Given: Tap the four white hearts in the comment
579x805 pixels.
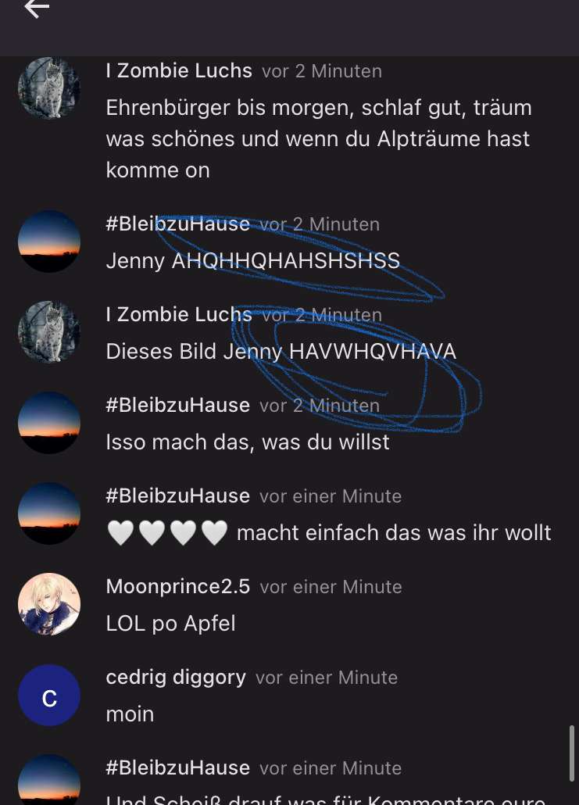Looking at the screenshot, I should (167, 532).
